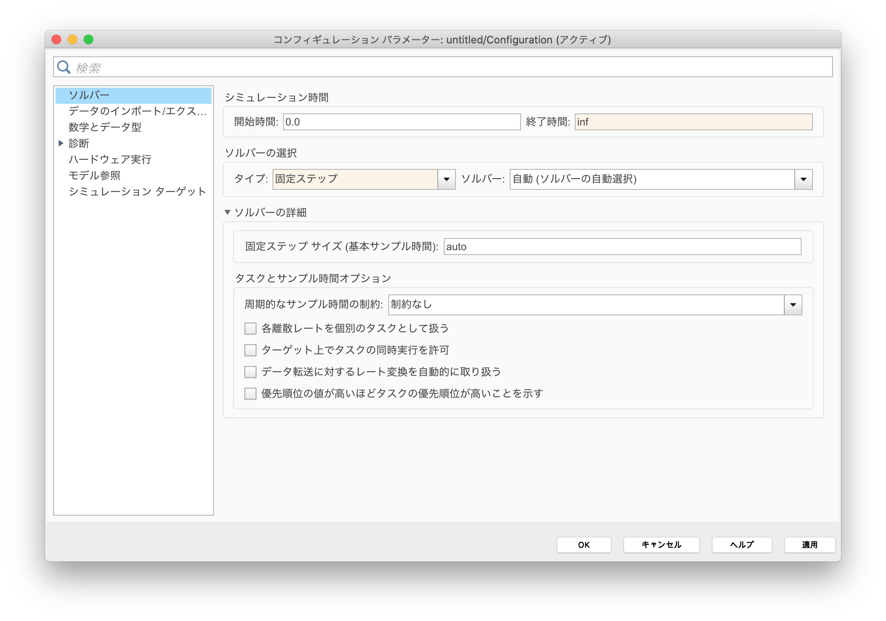Image resolution: width=886 pixels, height=621 pixels.
Task: Collapse the ソルバーの詳細 section triangle
Action: coord(228,212)
